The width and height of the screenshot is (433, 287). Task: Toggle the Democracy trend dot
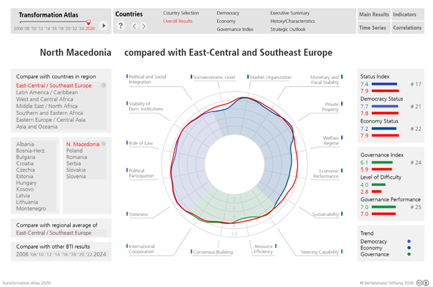point(409,241)
